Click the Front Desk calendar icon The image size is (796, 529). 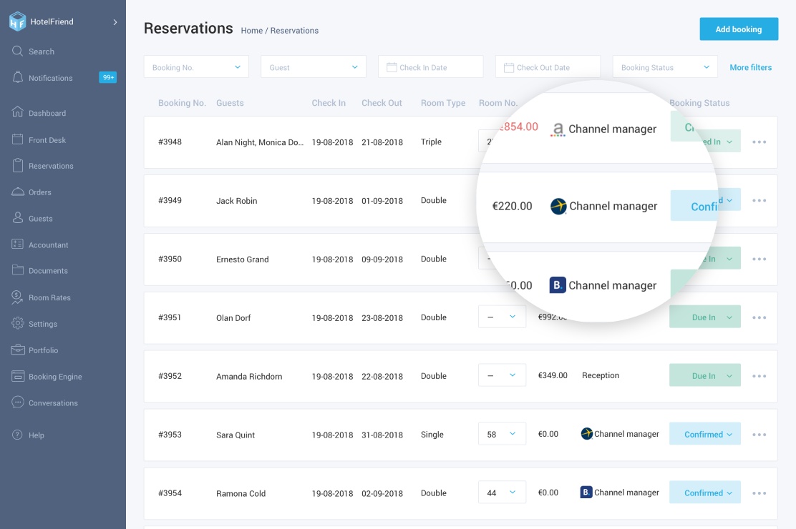point(17,139)
